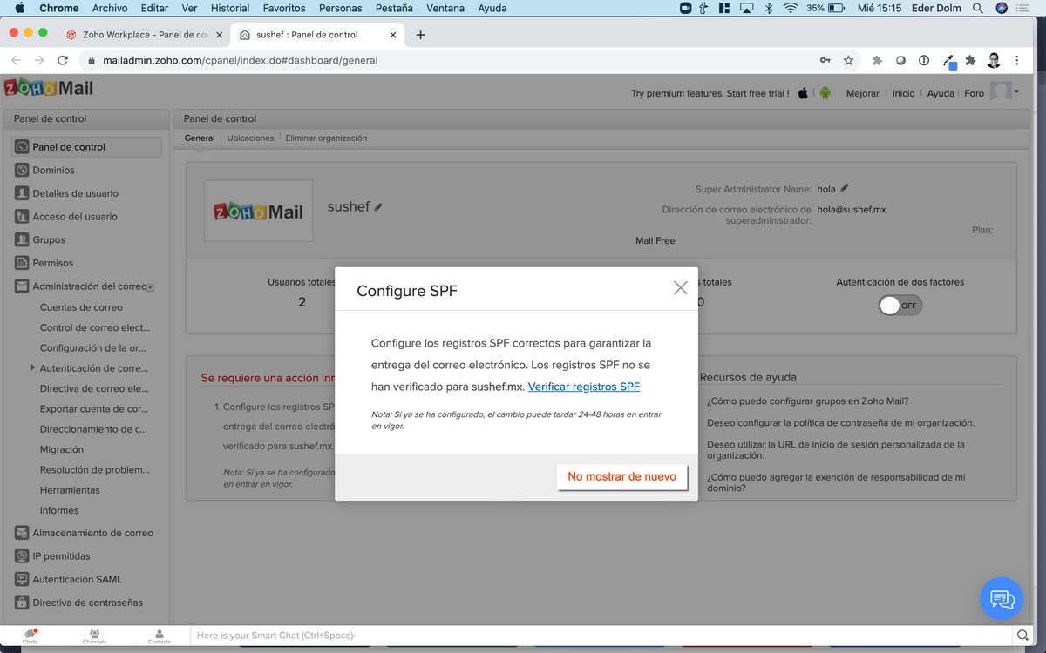The height and width of the screenshot is (653, 1046).
Task: Click Ayuda link in header
Action: tap(941, 93)
